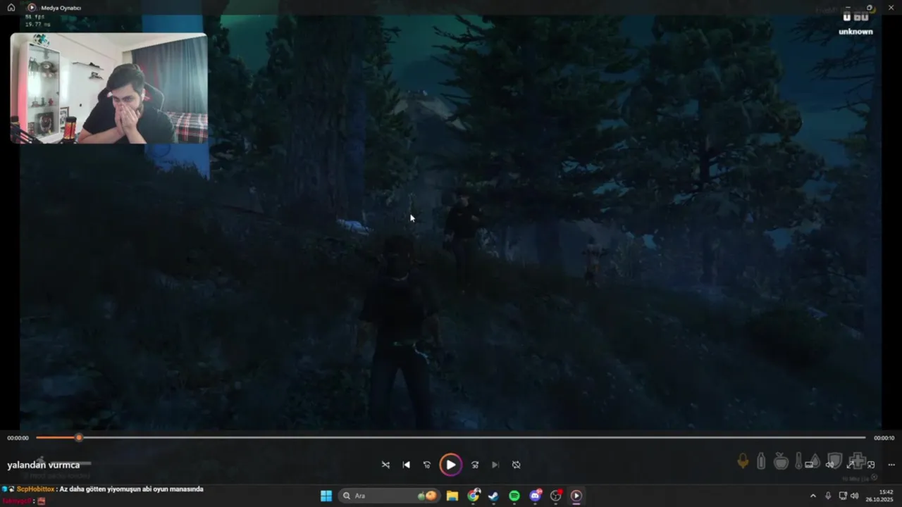Click the taskbar search box 'Ara'
This screenshot has height=507, width=902.
pyautogui.click(x=389, y=496)
